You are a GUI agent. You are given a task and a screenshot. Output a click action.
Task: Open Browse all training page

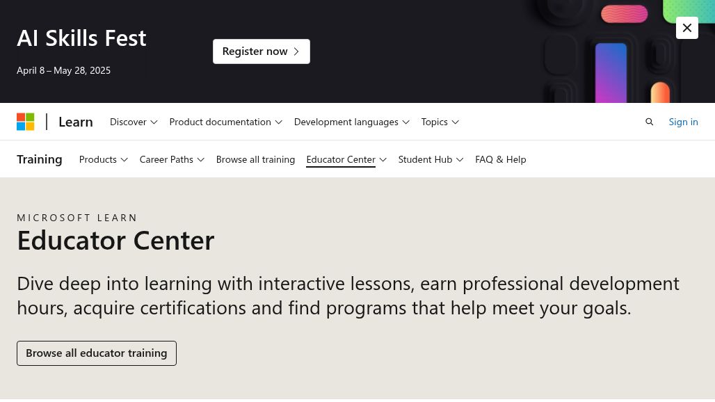tap(255, 159)
